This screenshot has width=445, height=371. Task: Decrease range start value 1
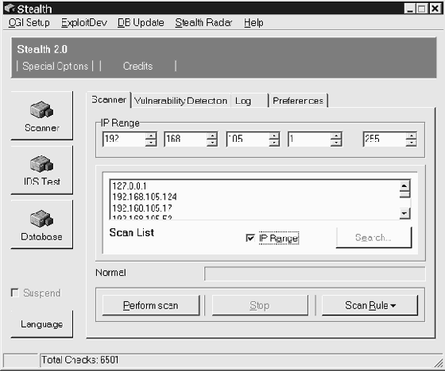click(335, 142)
